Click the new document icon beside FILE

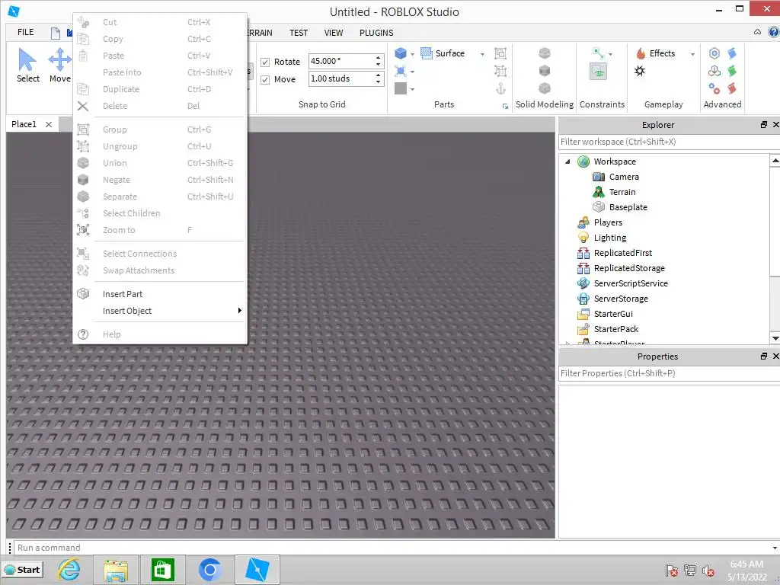[56, 34]
